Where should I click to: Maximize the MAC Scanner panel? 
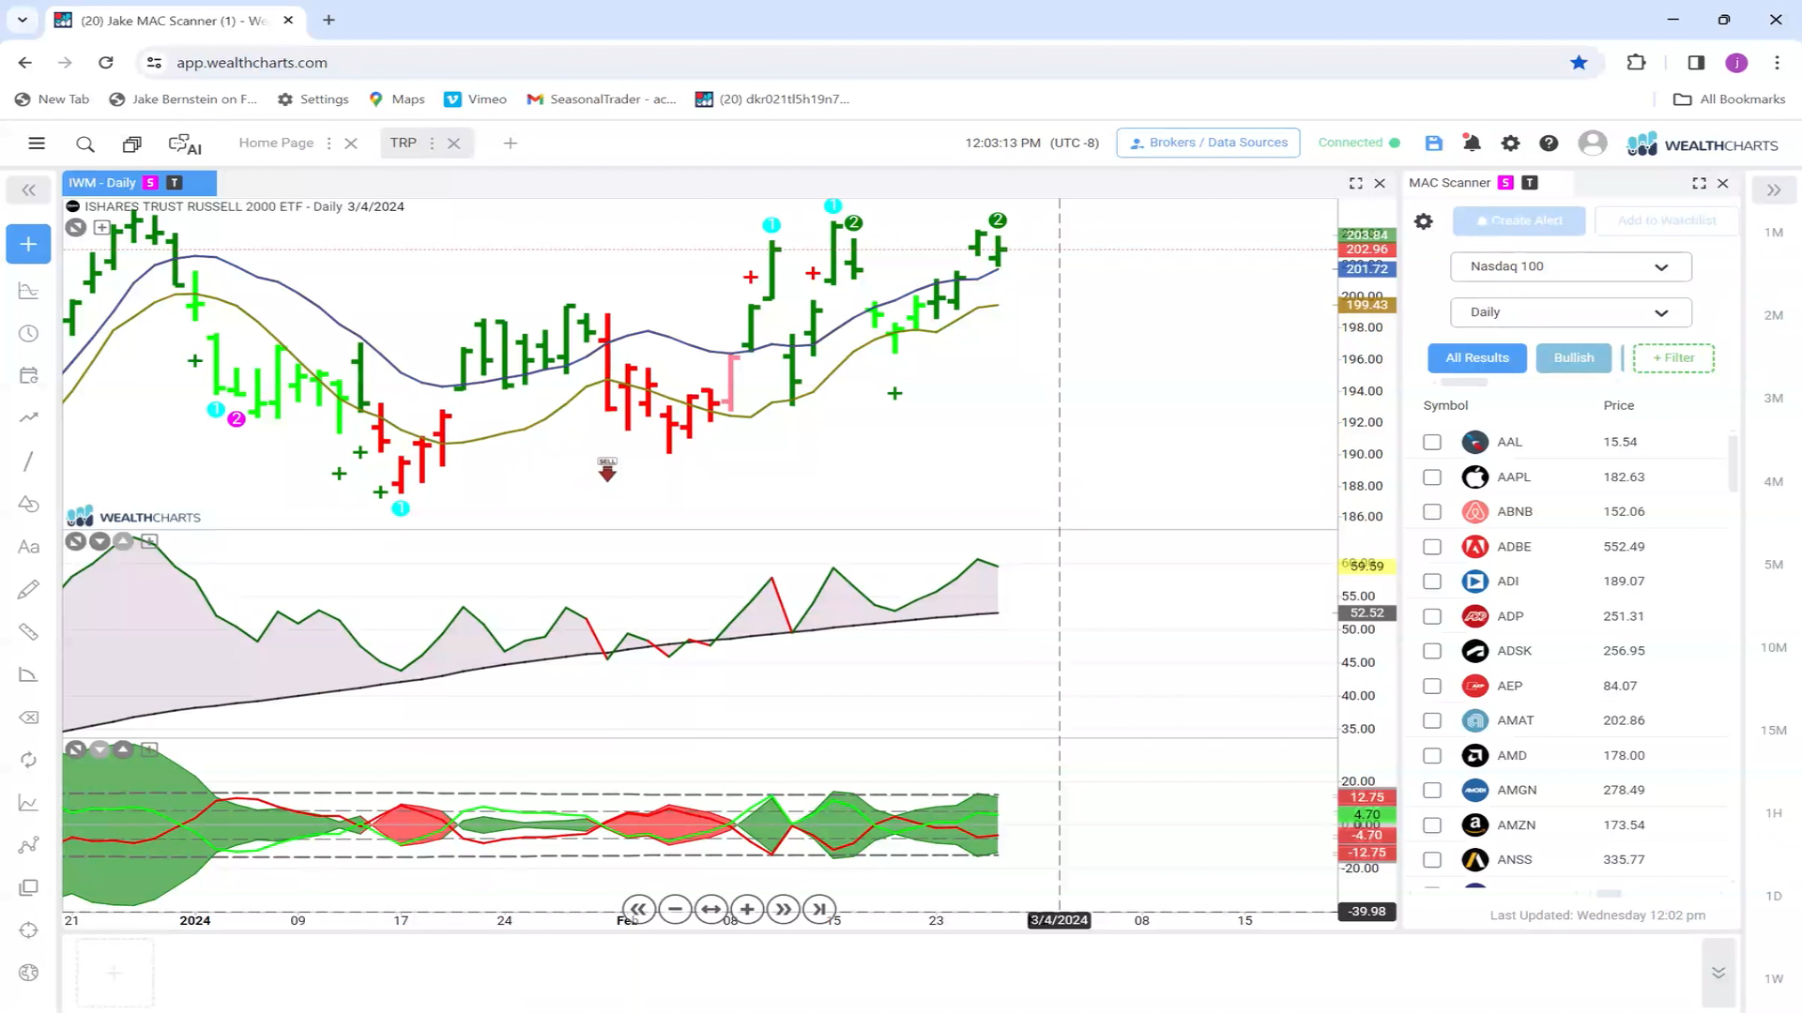[x=1699, y=183]
